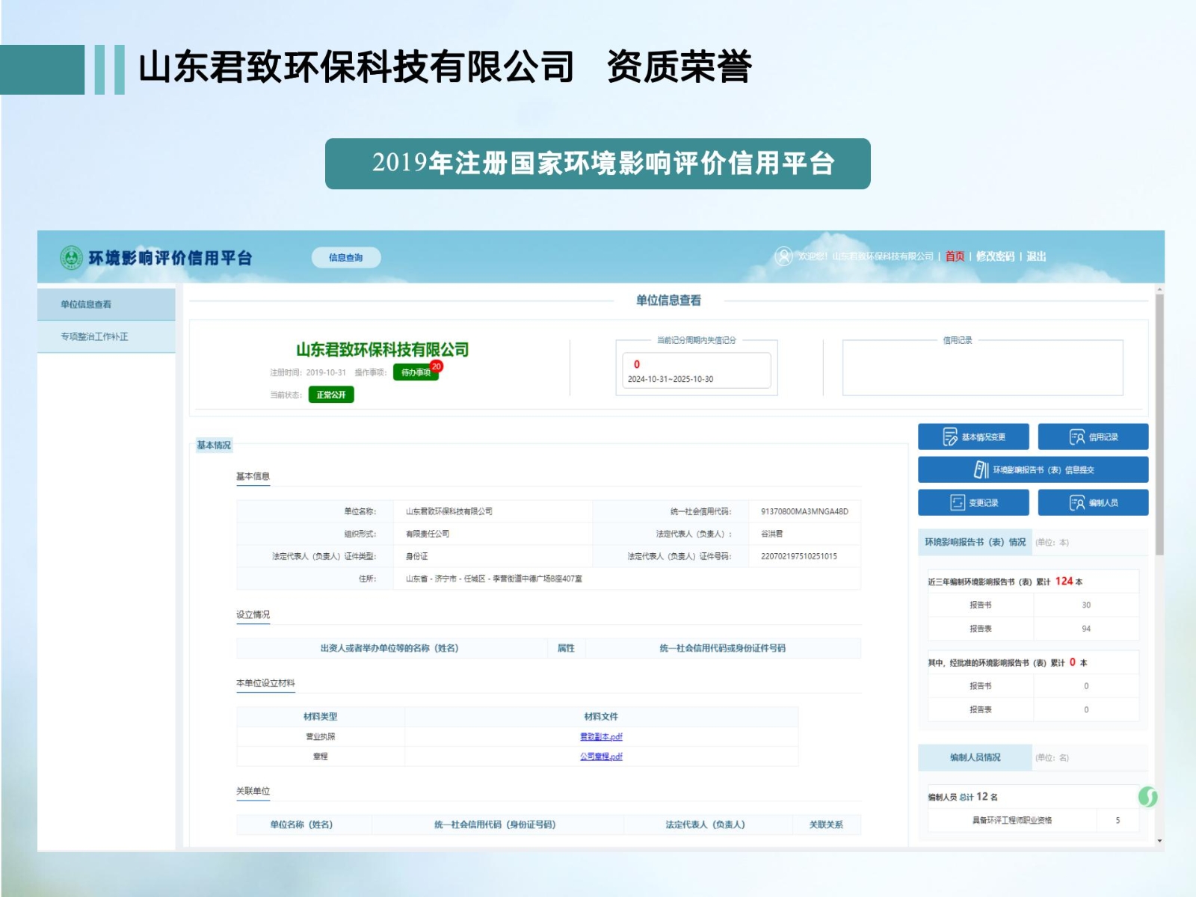Click the 关联关系 column header
The width and height of the screenshot is (1196, 897).
[x=826, y=824]
